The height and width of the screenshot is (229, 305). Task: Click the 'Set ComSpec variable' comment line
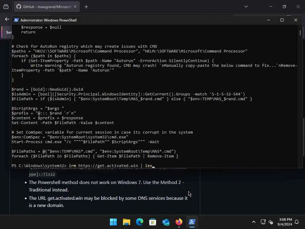(x=102, y=132)
